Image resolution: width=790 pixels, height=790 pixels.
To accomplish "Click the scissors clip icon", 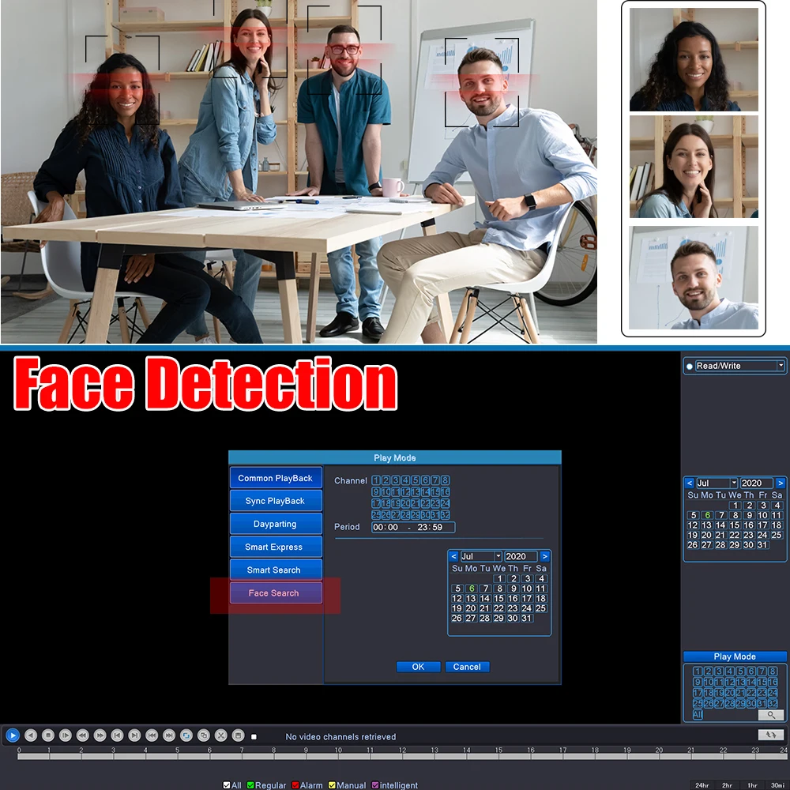I will point(220,735).
